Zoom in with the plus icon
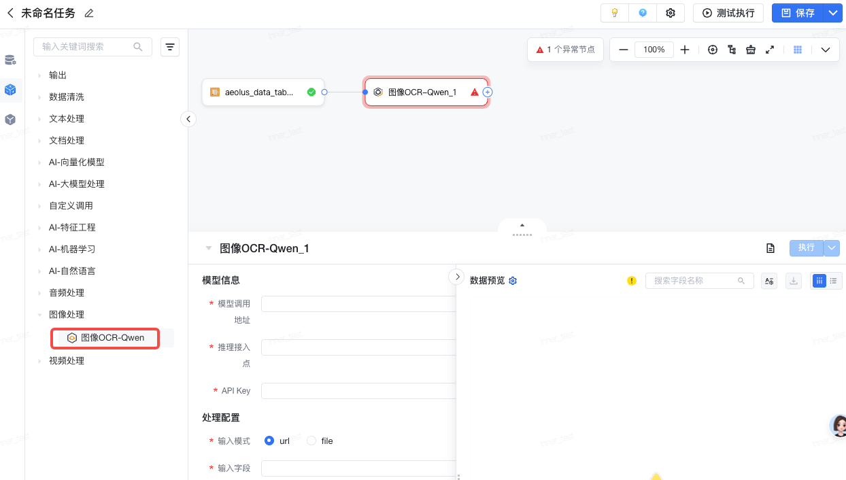The image size is (846, 480). click(685, 50)
